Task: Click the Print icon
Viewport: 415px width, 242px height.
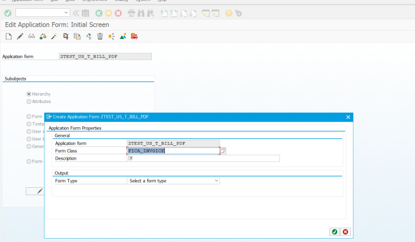Action: click(x=131, y=13)
